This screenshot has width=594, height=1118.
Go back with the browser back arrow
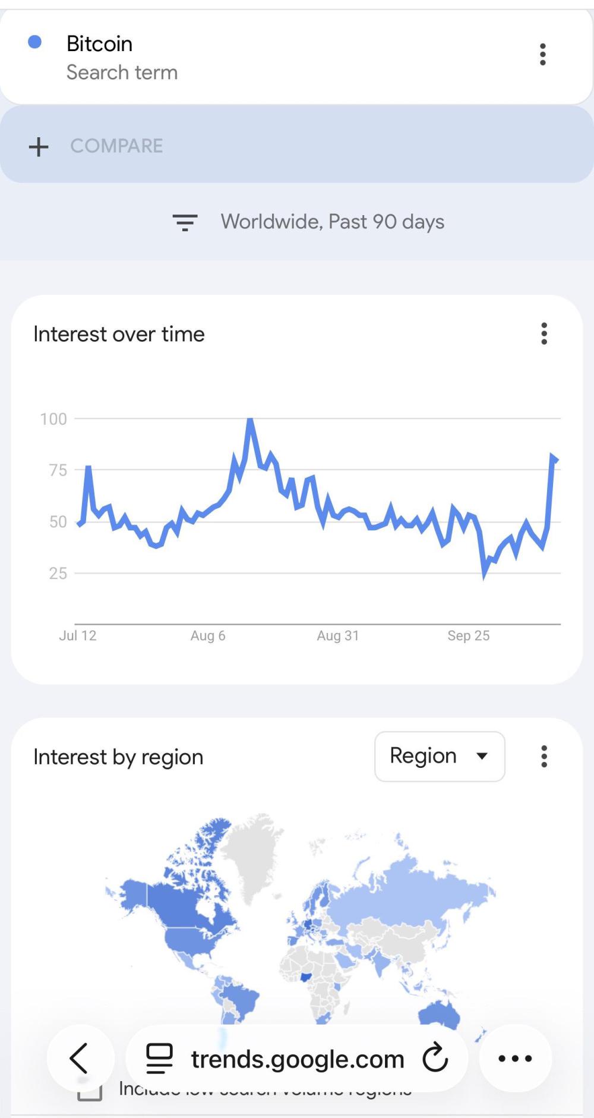tap(80, 1058)
